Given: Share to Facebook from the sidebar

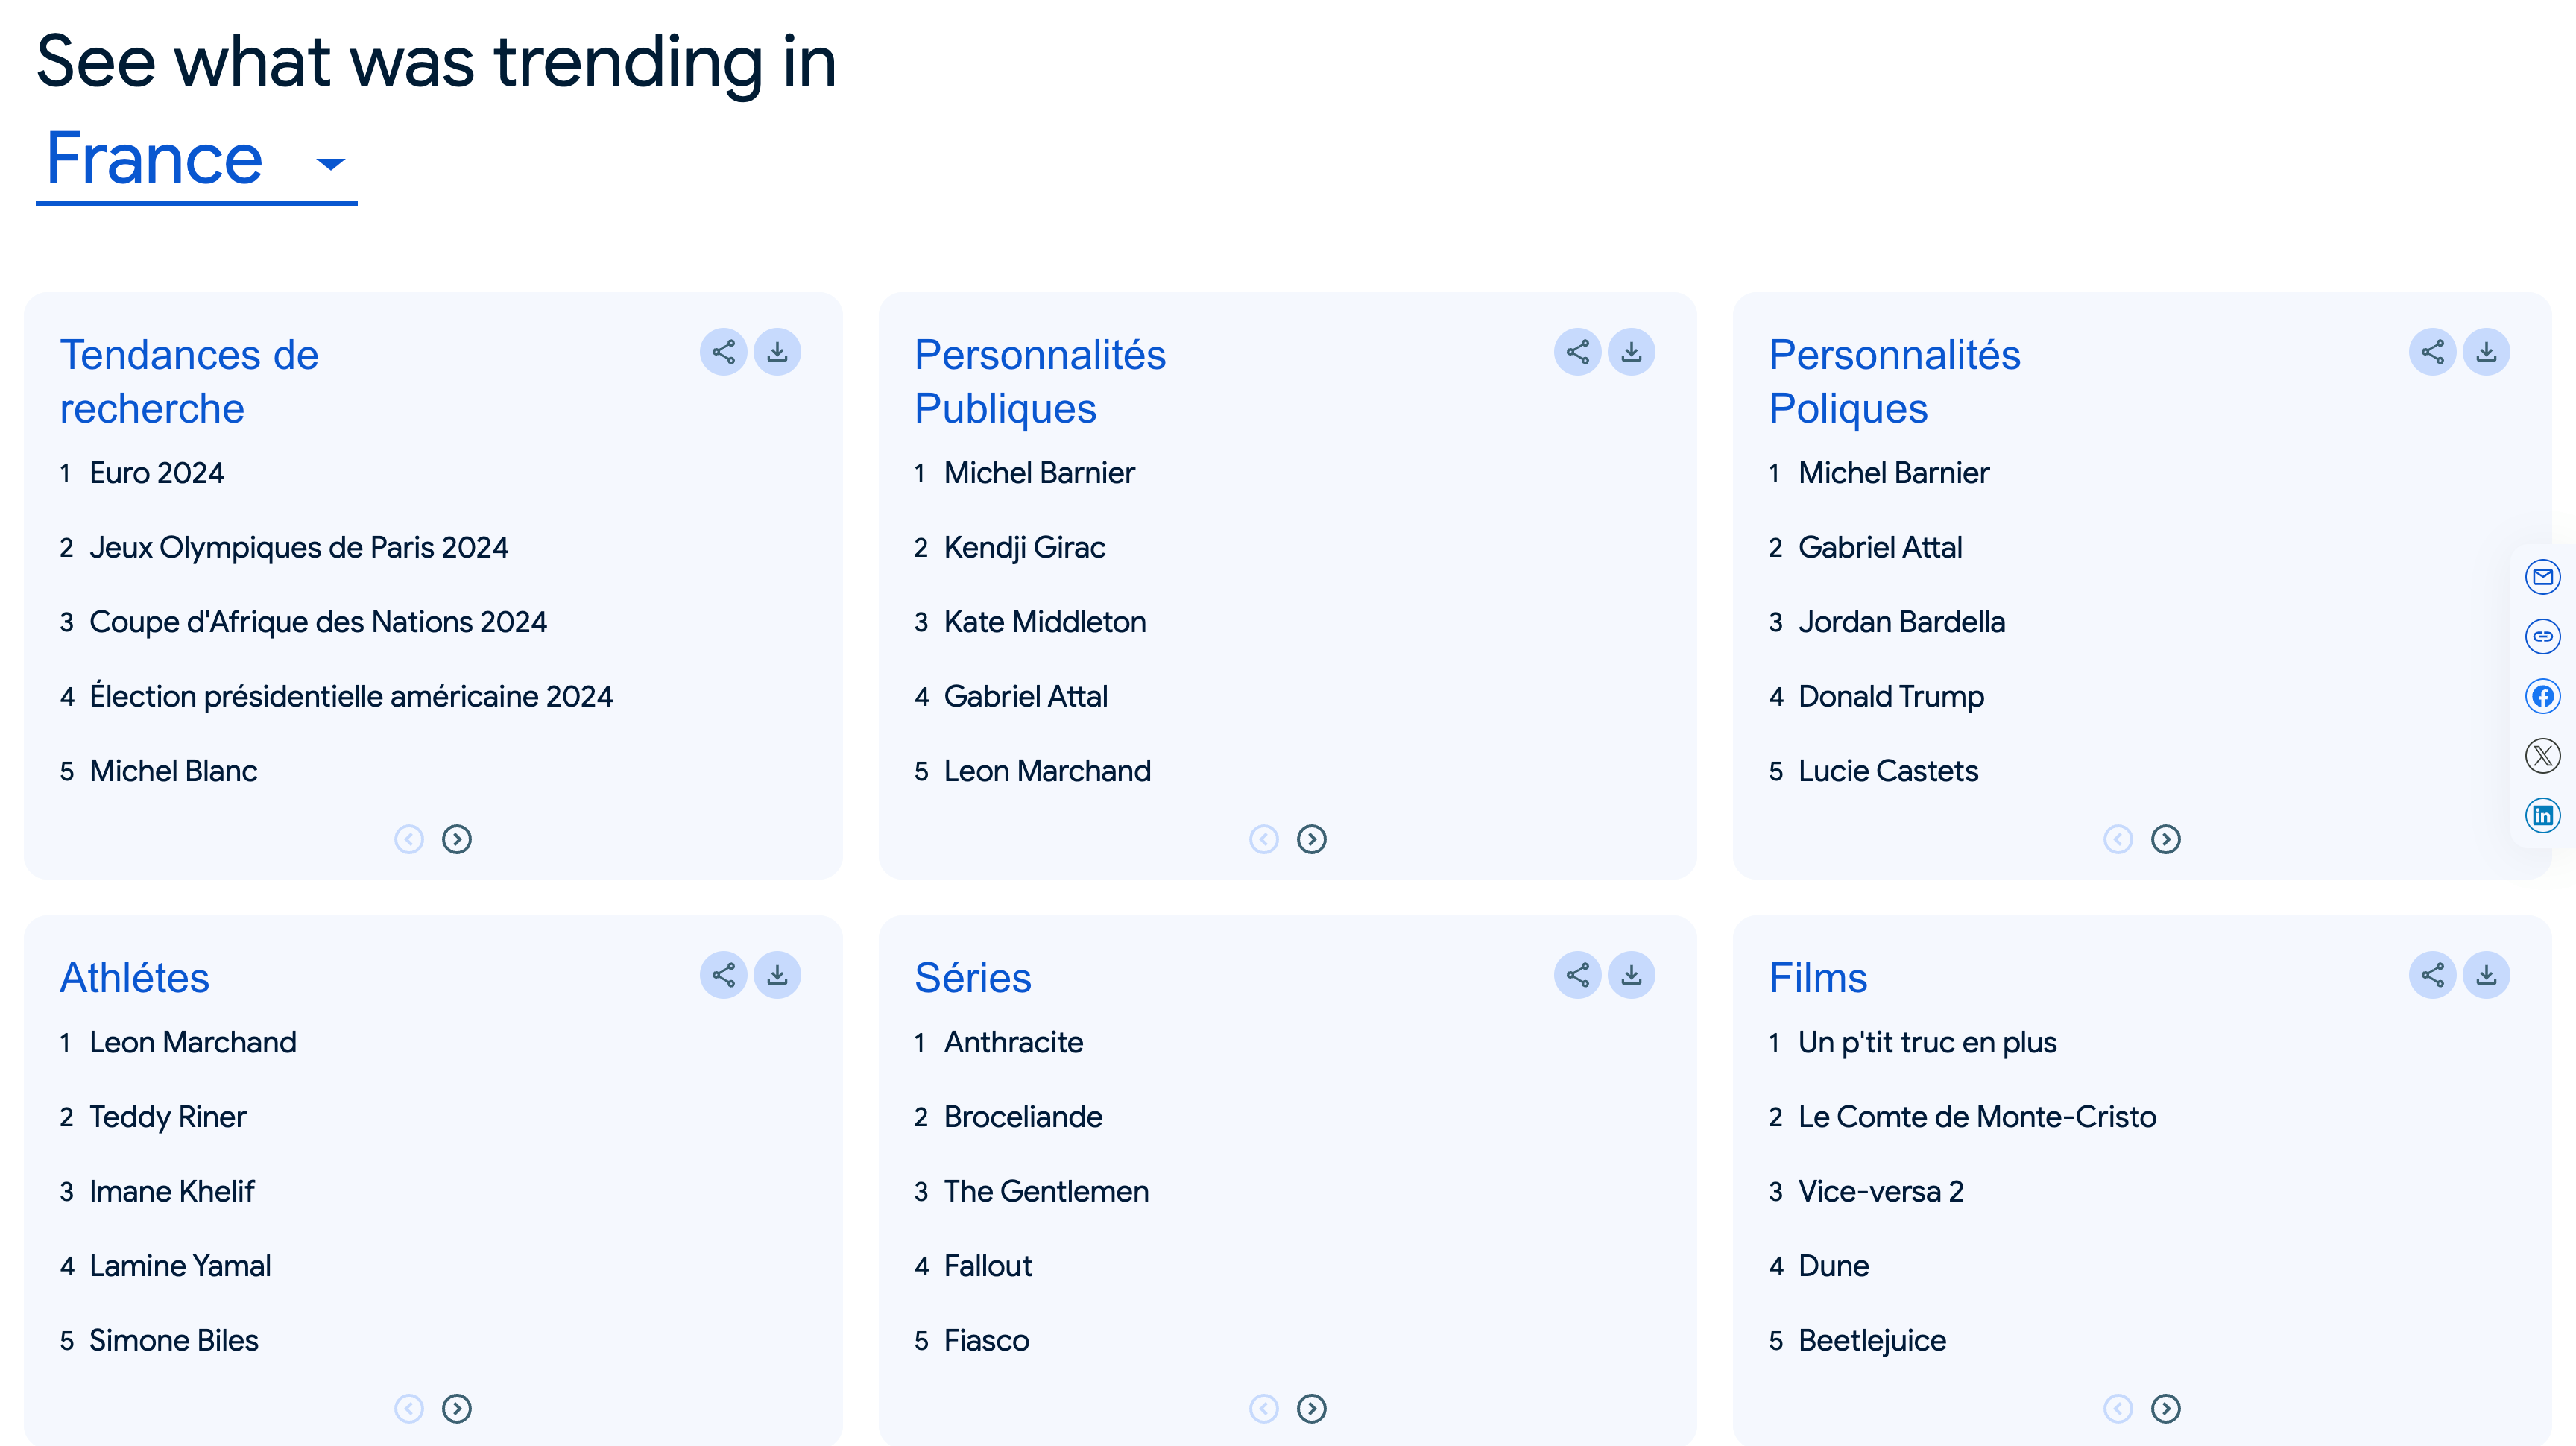Looking at the screenshot, I should click(x=2543, y=696).
